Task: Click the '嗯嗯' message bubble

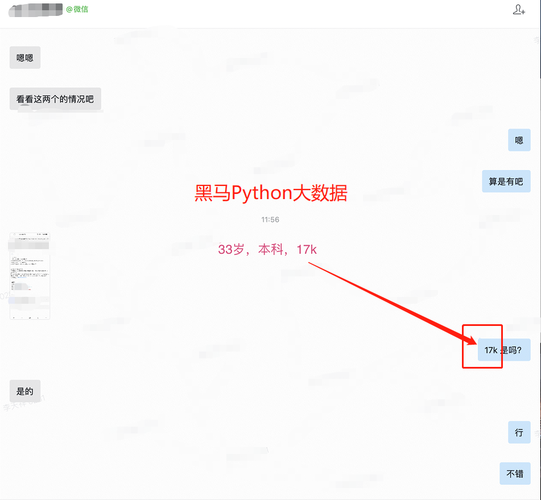Action: pyautogui.click(x=25, y=57)
